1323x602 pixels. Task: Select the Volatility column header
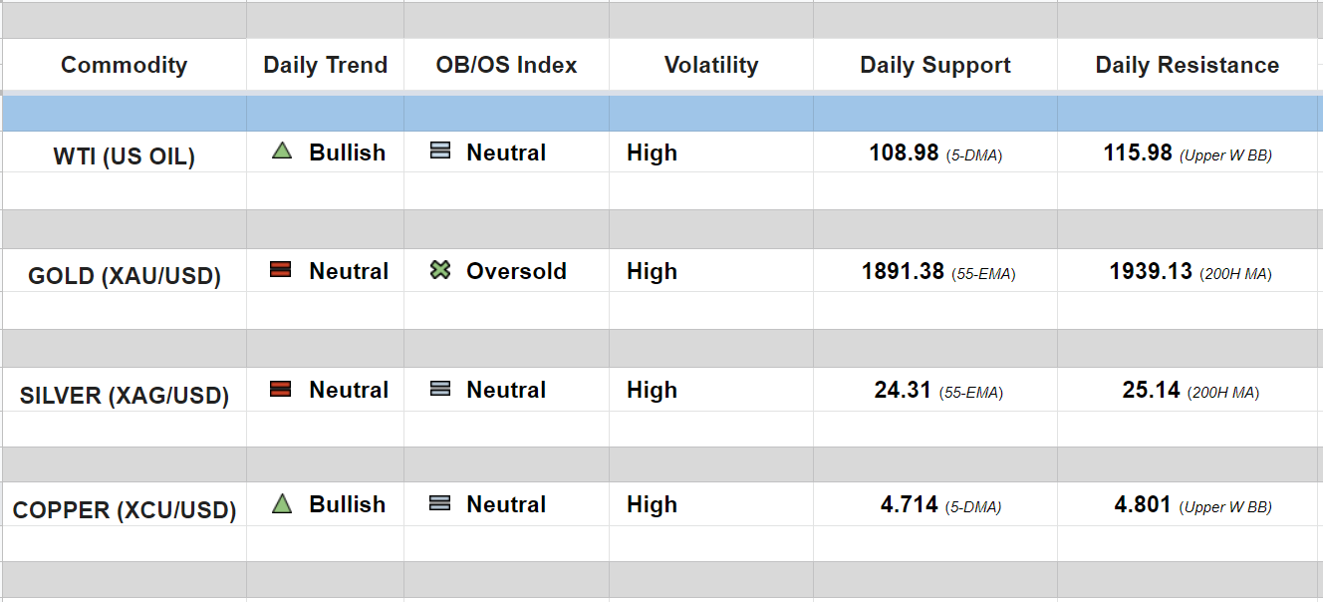(710, 66)
